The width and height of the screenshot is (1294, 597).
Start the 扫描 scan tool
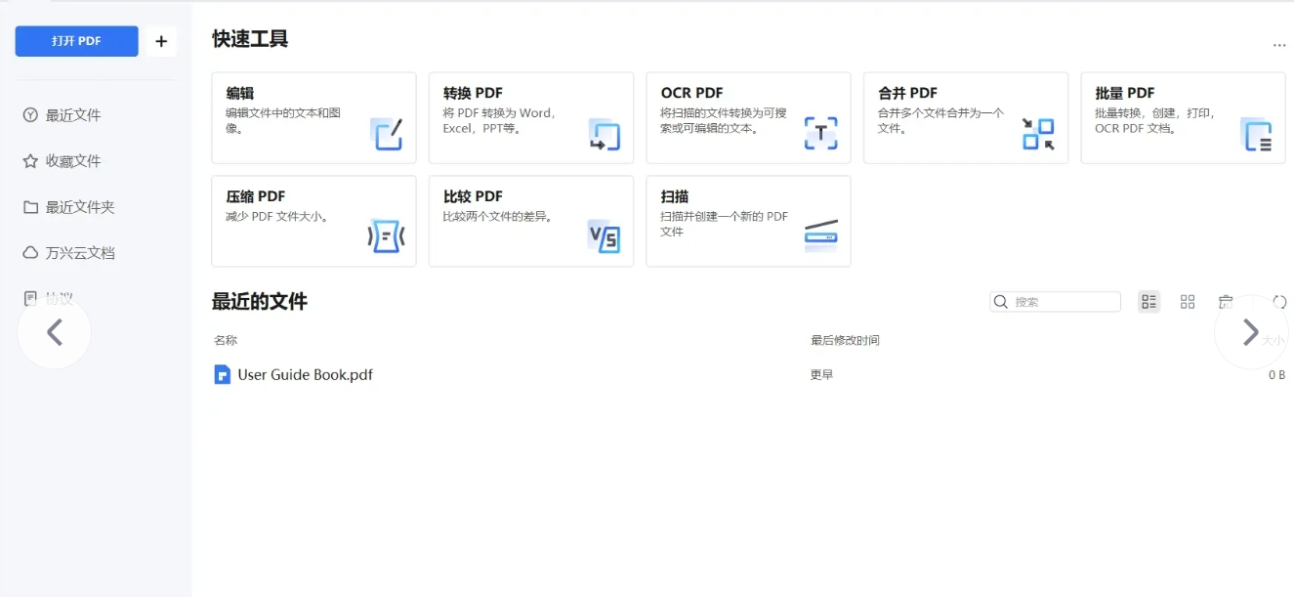748,221
